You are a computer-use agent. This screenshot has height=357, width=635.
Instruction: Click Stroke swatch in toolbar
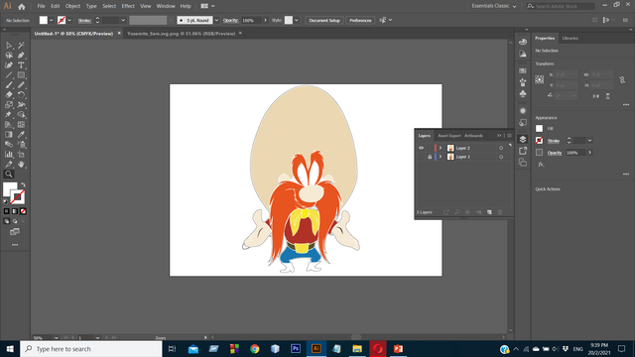[x=18, y=197]
